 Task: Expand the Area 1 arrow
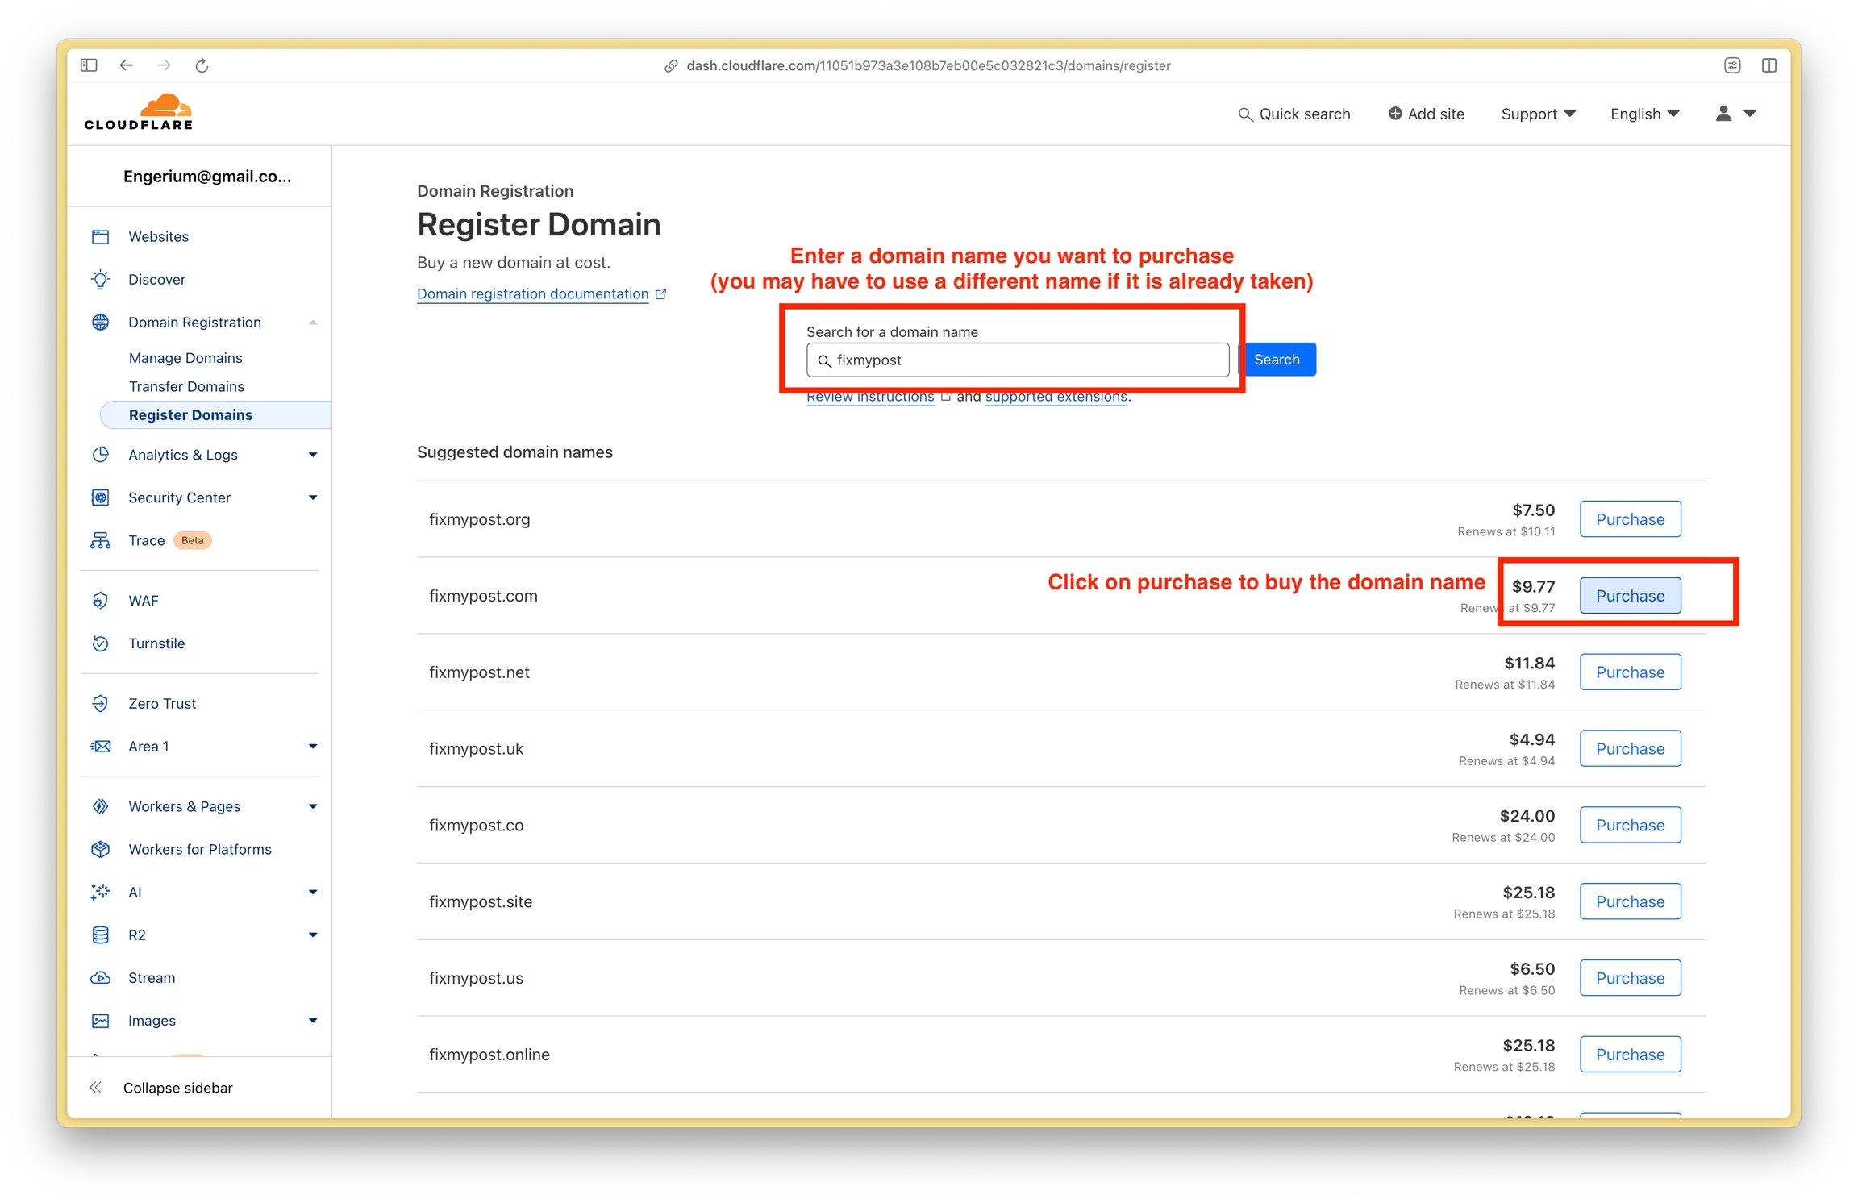(x=312, y=747)
